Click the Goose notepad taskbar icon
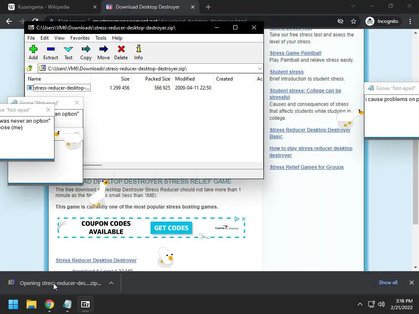Viewport: 419px width, 314px height. [x=67, y=304]
